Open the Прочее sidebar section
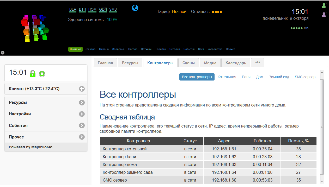 click(82, 137)
